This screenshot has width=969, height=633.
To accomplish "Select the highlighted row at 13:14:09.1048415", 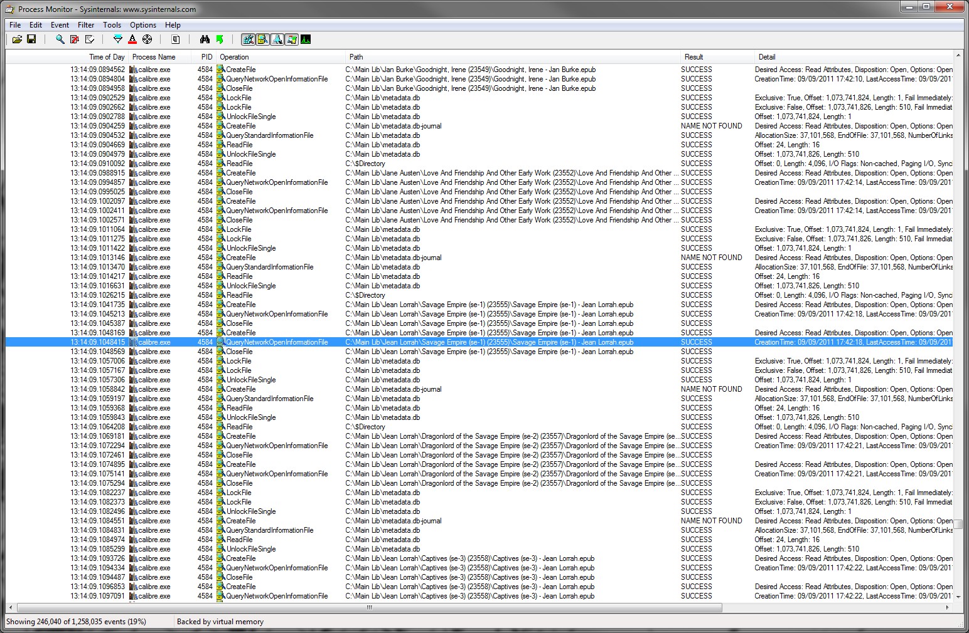I will pos(479,342).
